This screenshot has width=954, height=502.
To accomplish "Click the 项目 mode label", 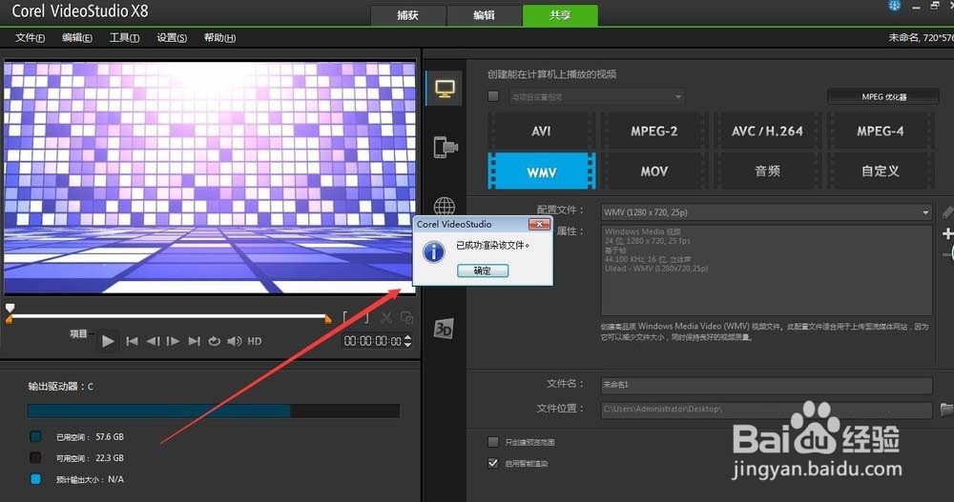I will 78,333.
